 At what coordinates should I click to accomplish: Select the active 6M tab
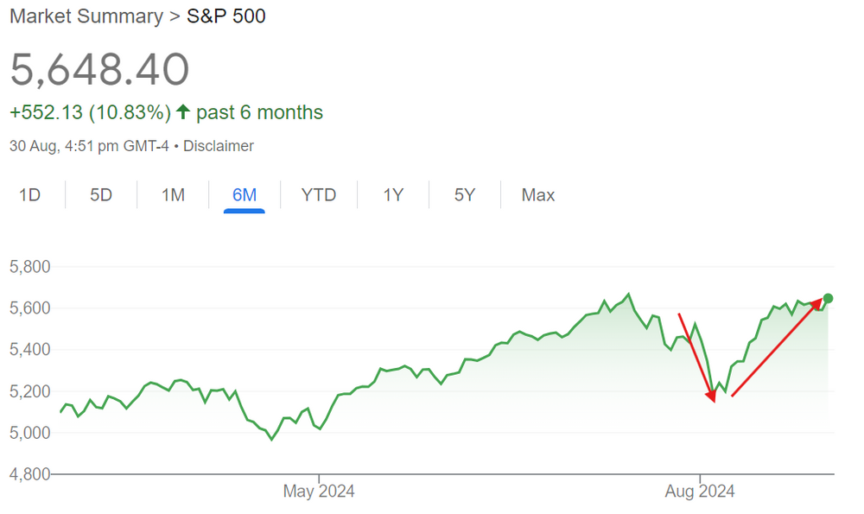(245, 195)
